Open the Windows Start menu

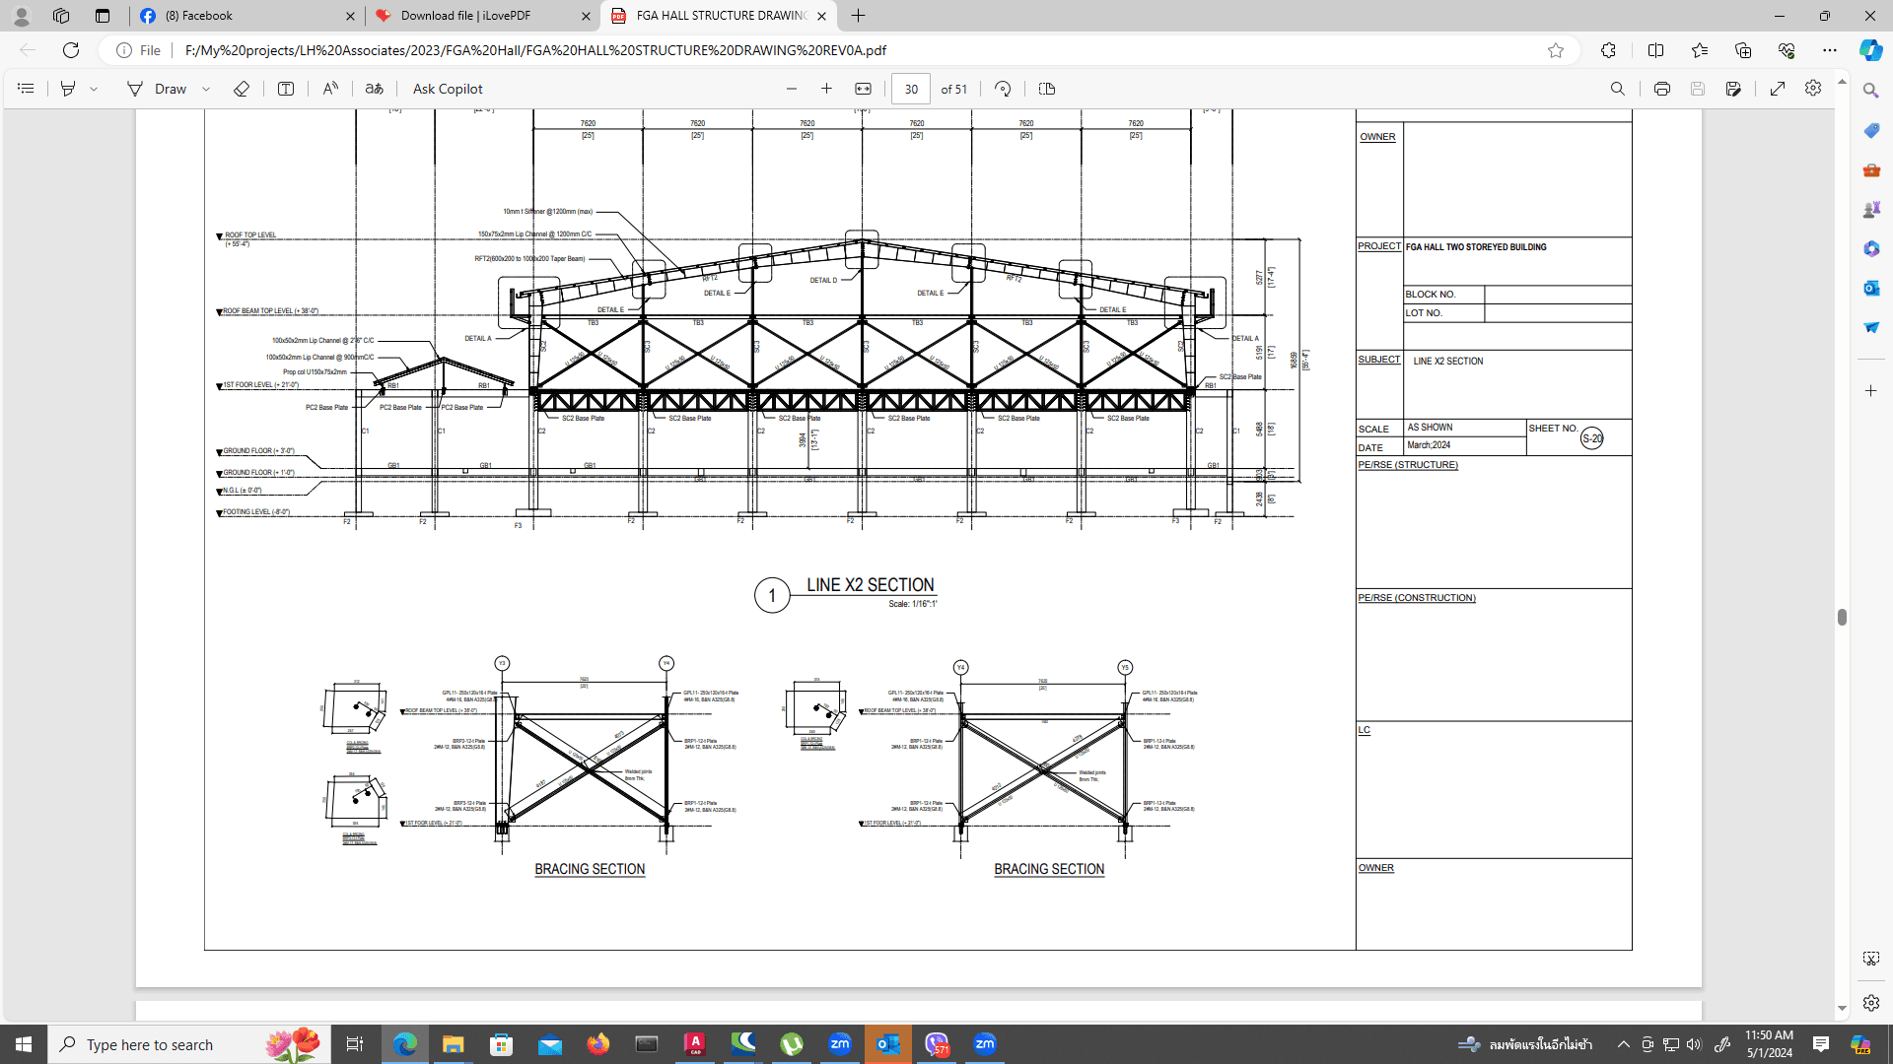tap(24, 1044)
